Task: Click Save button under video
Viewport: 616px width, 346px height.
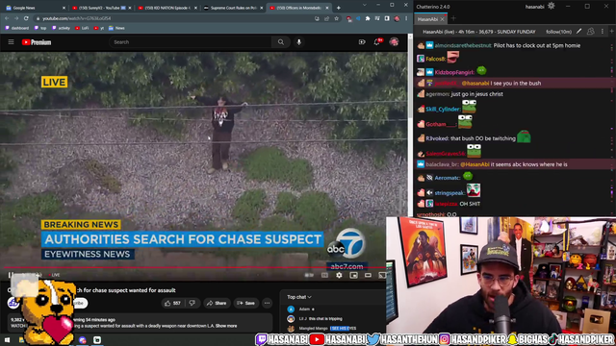Action: (246, 304)
